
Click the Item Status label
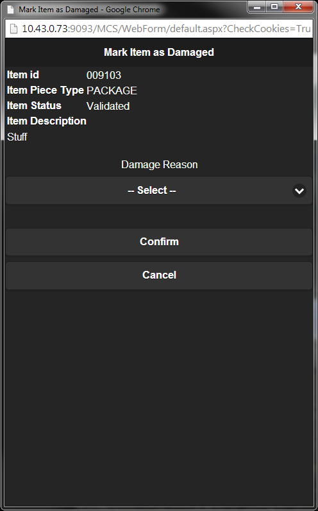pos(34,105)
